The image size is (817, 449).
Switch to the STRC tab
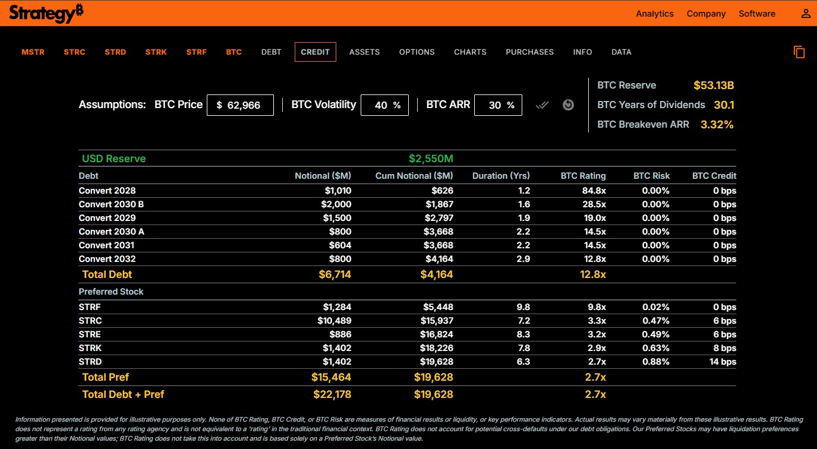pyautogui.click(x=75, y=52)
